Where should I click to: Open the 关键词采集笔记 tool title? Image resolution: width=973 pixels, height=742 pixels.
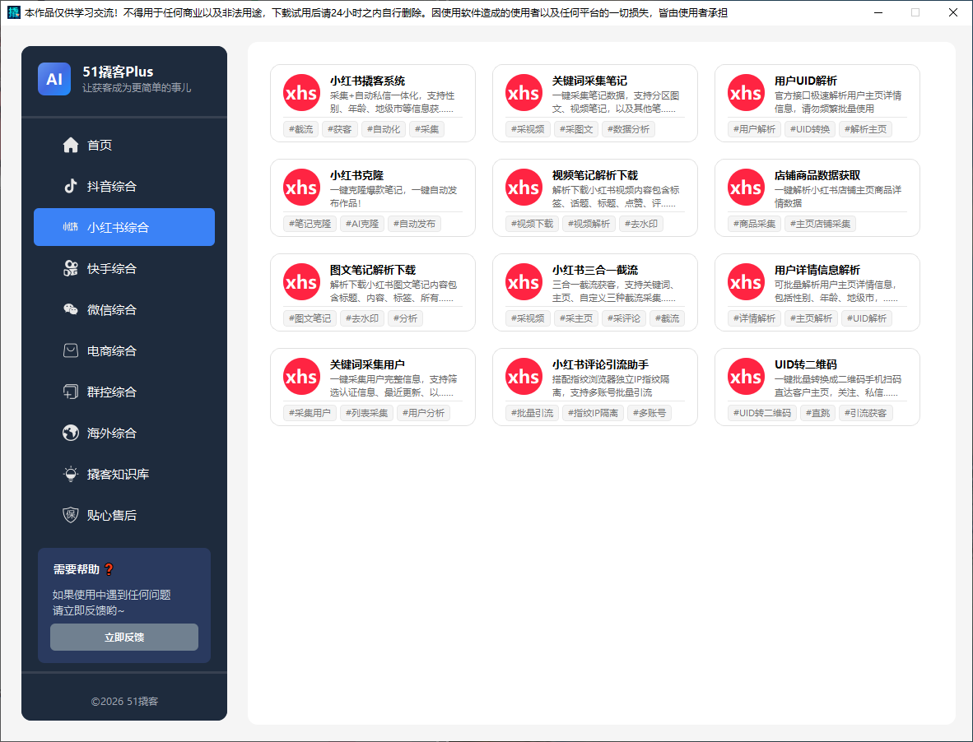(589, 81)
